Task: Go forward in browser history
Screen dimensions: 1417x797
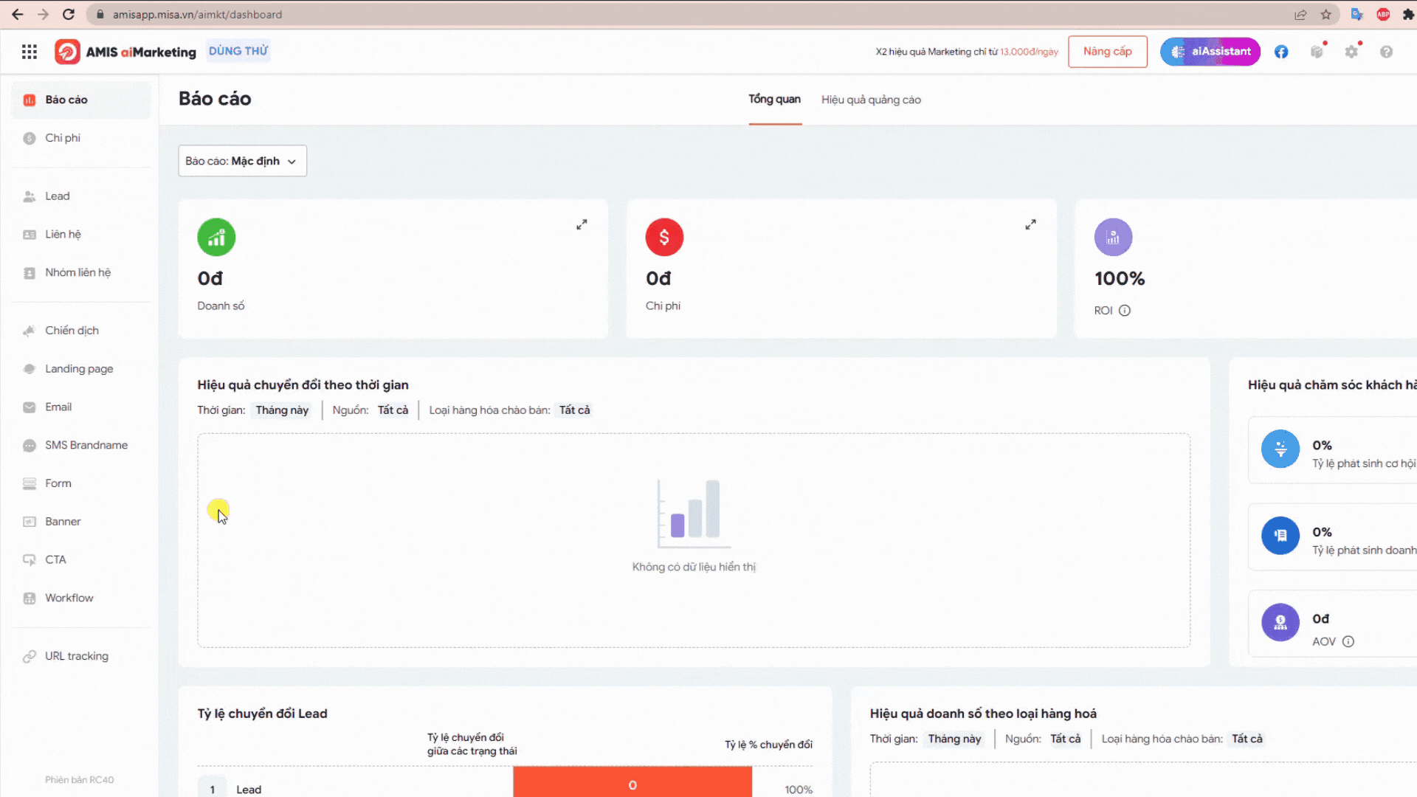Action: coord(43,14)
